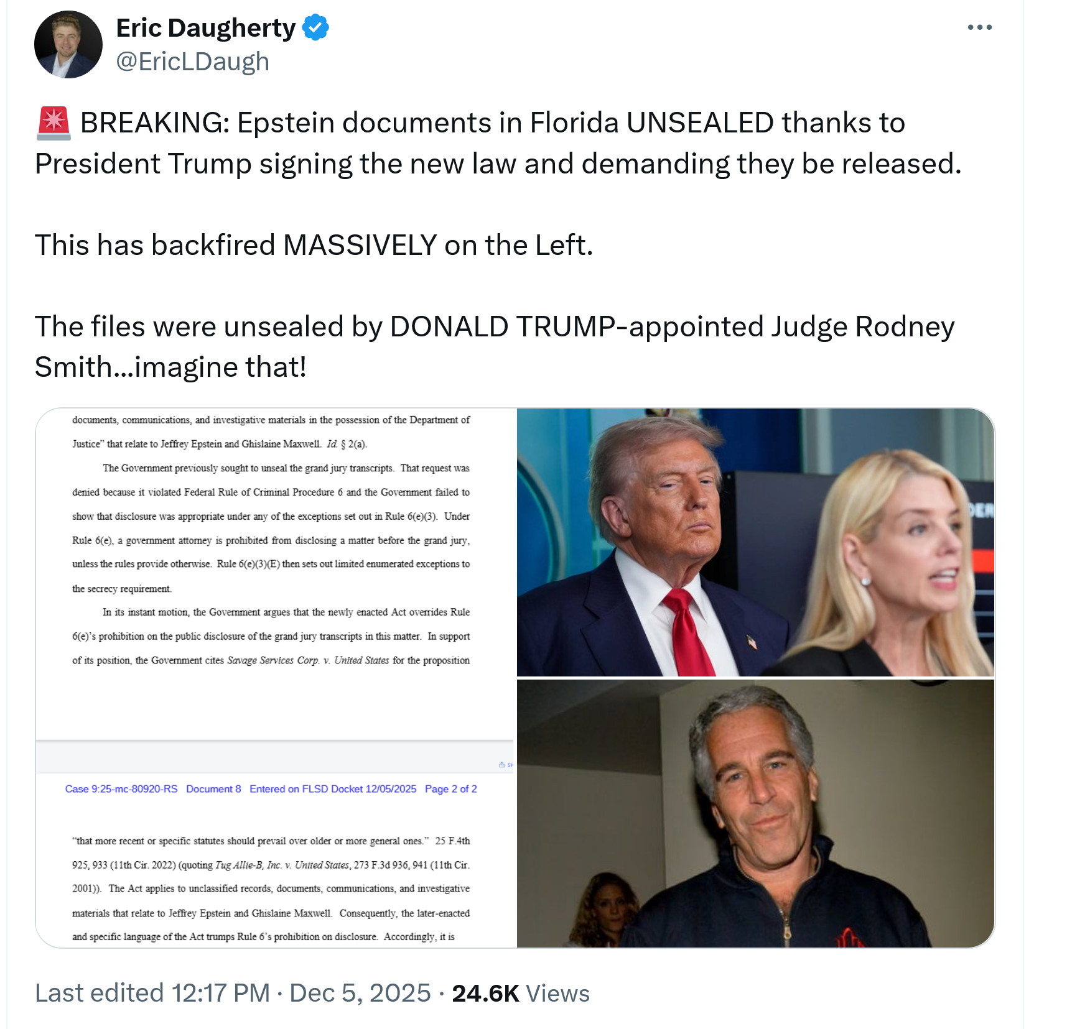Screen dimensions: 1067x1029
Task: Click the @EricLDaugh handle
Action: 193,62
